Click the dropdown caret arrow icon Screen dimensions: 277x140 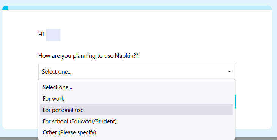[x=229, y=71]
